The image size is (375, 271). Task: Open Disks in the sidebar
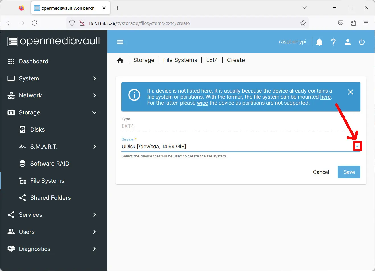(37, 130)
